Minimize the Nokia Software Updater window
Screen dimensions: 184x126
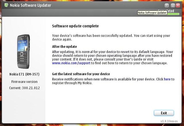click(173, 5)
